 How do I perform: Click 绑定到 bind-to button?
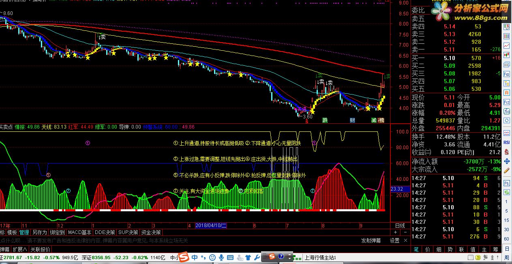coord(57,232)
